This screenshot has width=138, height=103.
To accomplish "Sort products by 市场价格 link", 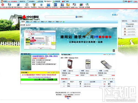I will pyautogui.click(x=71, y=58).
